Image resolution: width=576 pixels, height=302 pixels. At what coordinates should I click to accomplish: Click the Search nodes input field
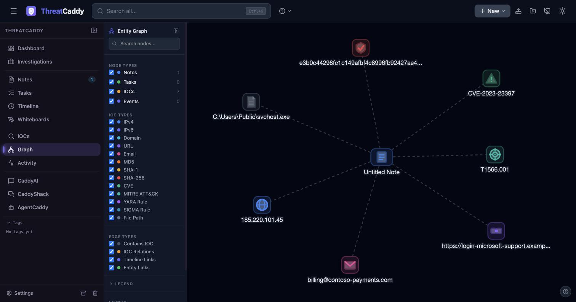coord(144,43)
